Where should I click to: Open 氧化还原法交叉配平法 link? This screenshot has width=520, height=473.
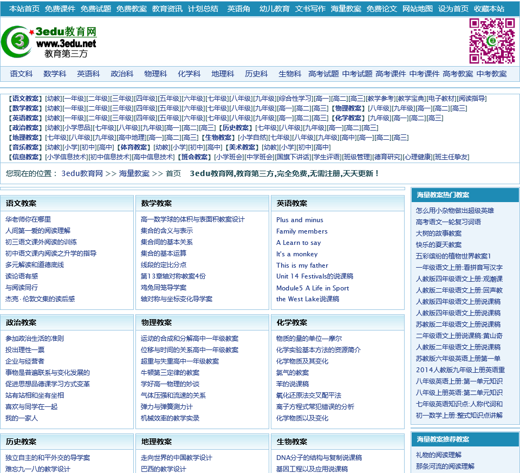coord(309,396)
